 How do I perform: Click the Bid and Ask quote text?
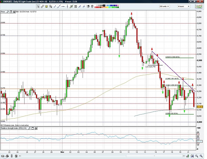26,12
